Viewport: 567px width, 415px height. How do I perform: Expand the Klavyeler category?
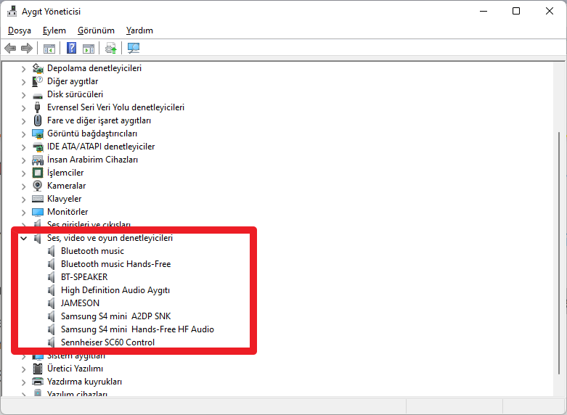click(x=24, y=199)
